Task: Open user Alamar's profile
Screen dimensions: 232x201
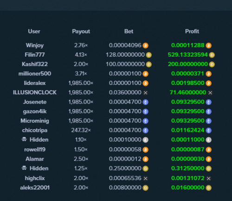Action: [x=35, y=159]
